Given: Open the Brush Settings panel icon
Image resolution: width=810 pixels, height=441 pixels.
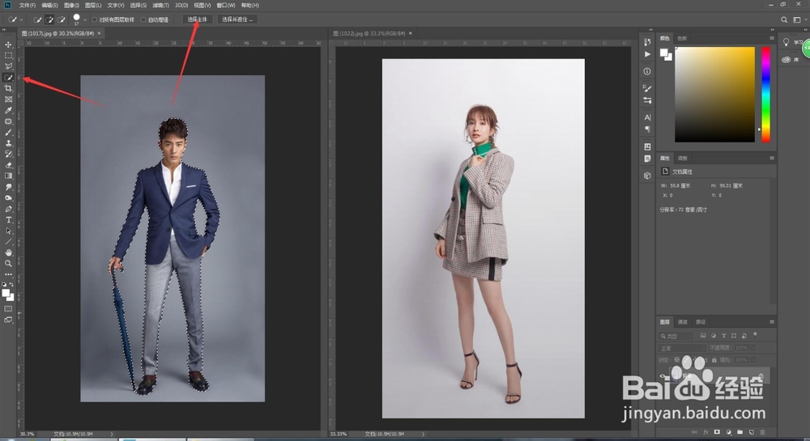Looking at the screenshot, I should click(x=647, y=88).
